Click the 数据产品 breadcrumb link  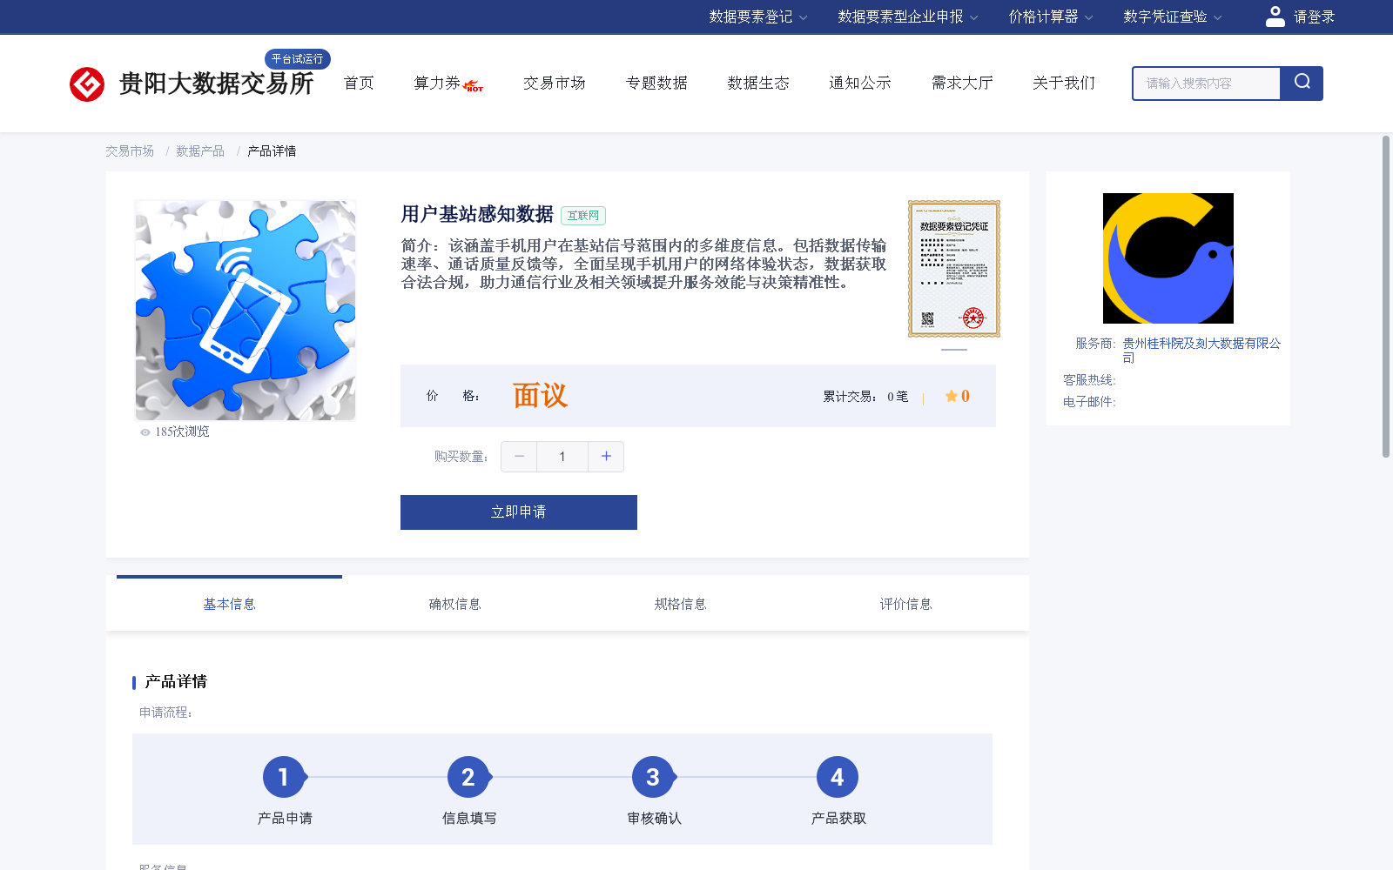click(200, 151)
